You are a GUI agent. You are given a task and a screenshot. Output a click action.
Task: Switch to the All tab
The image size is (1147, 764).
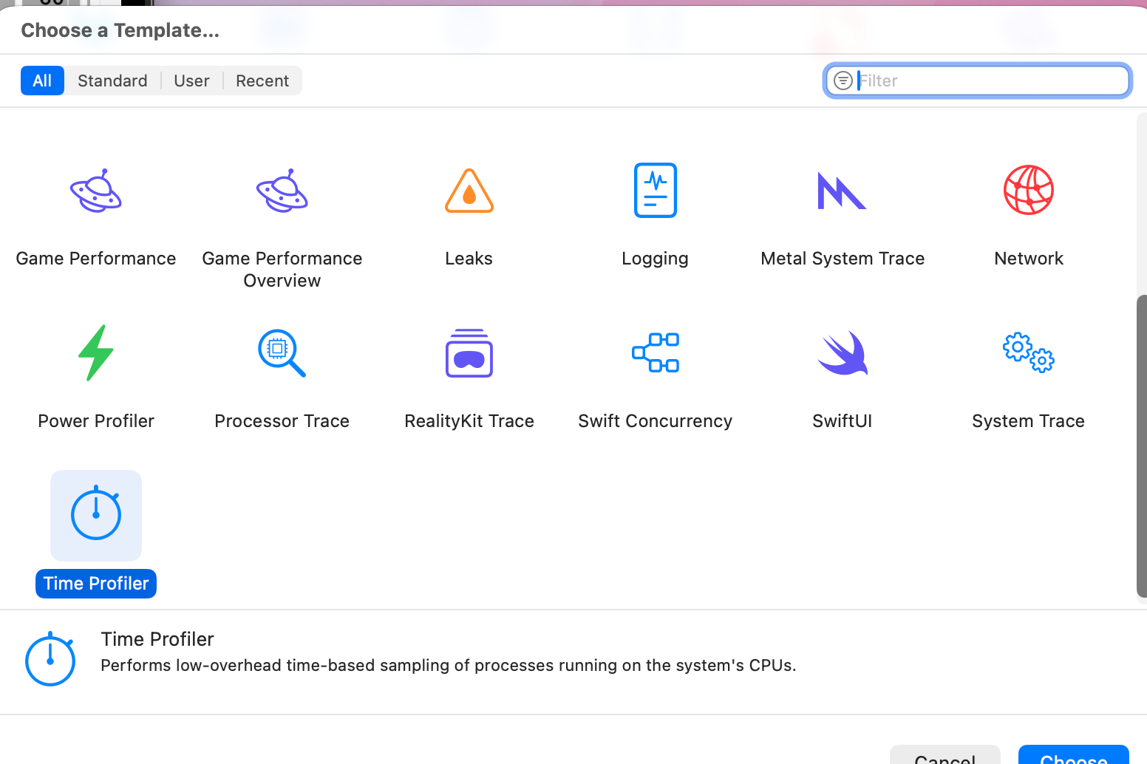point(42,81)
